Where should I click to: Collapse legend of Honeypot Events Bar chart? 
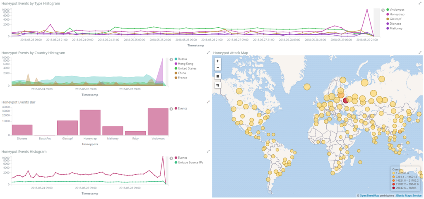point(171,109)
